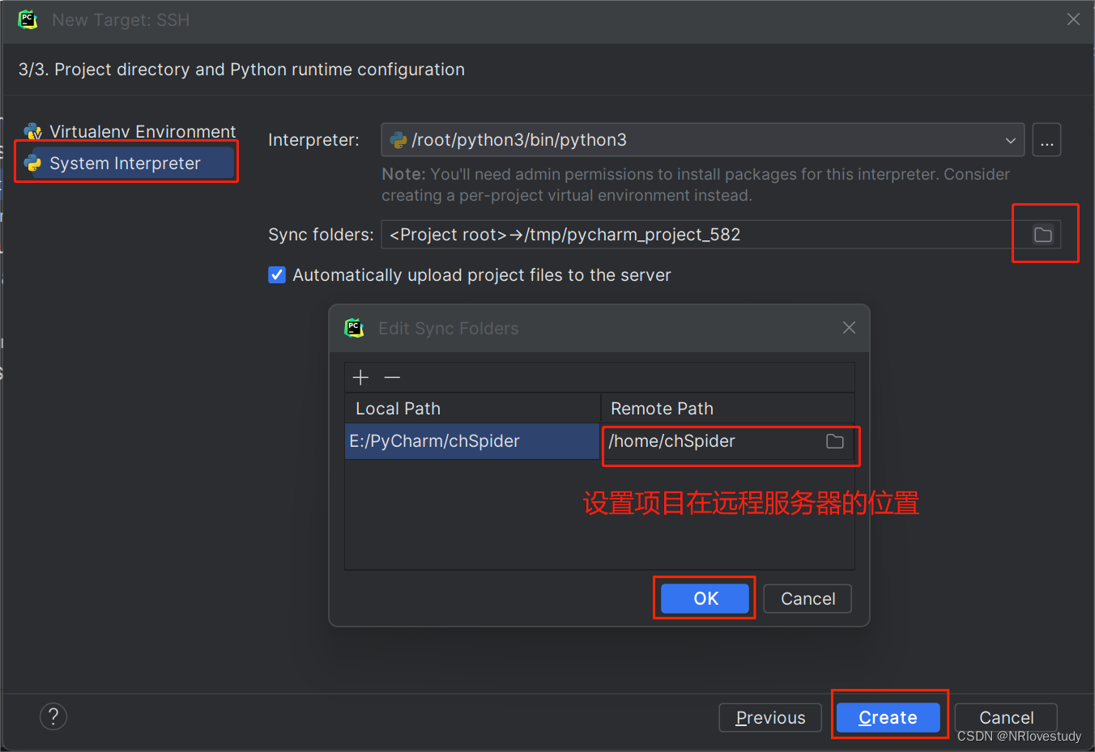Confirm Edit Sync Folders with OK
Viewport: 1095px width, 752px height.
pyautogui.click(x=705, y=598)
